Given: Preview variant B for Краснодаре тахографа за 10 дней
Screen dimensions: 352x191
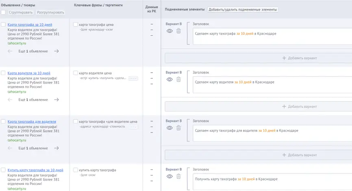Looking at the screenshot, I should (169, 31).
